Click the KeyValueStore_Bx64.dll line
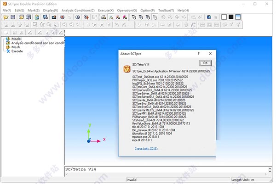 [x=161, y=123]
